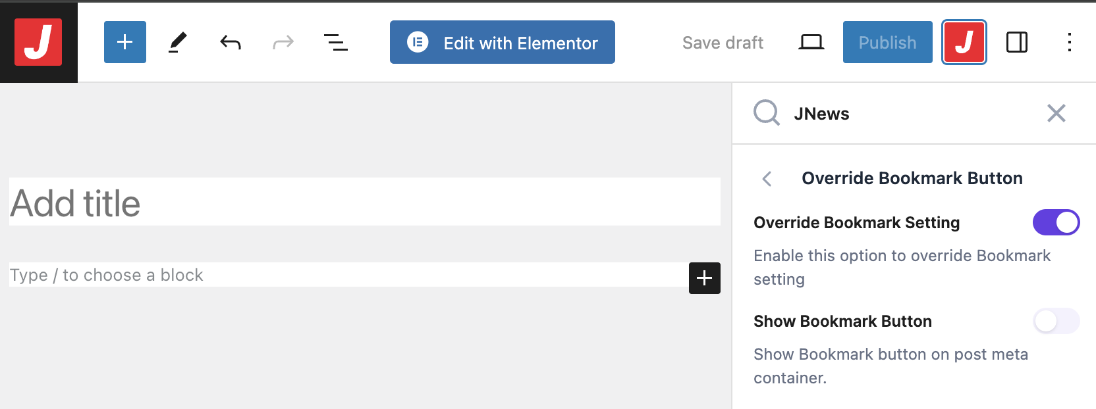Open the Document Overview list icon

(336, 43)
